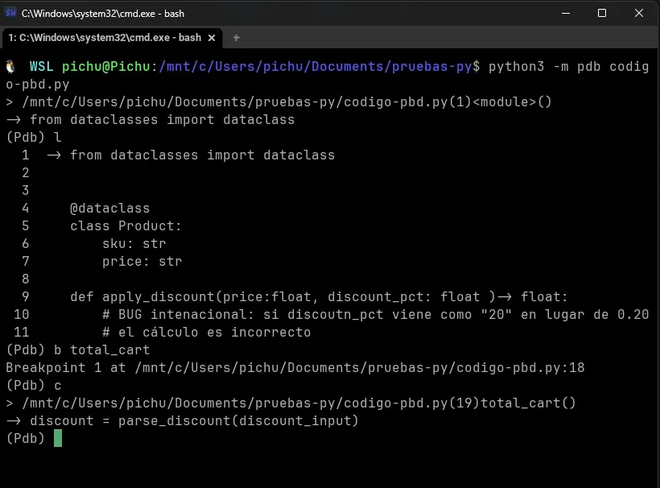The height and width of the screenshot is (488, 660).
Task: Select the "1: cmd.exe - bash" tab
Action: 105,38
